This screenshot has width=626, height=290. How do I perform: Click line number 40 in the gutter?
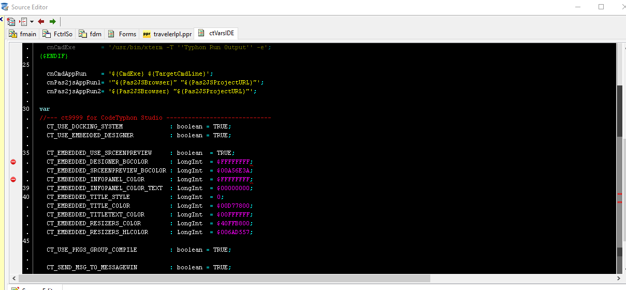click(x=26, y=197)
